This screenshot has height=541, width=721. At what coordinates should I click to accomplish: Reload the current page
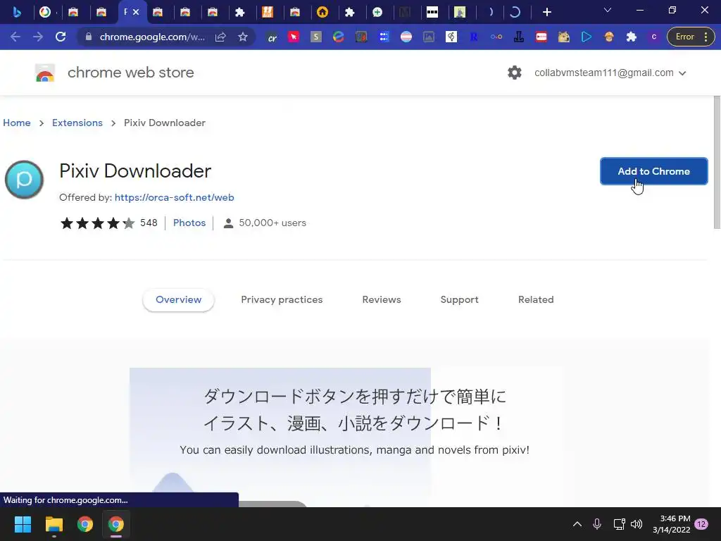[61, 37]
